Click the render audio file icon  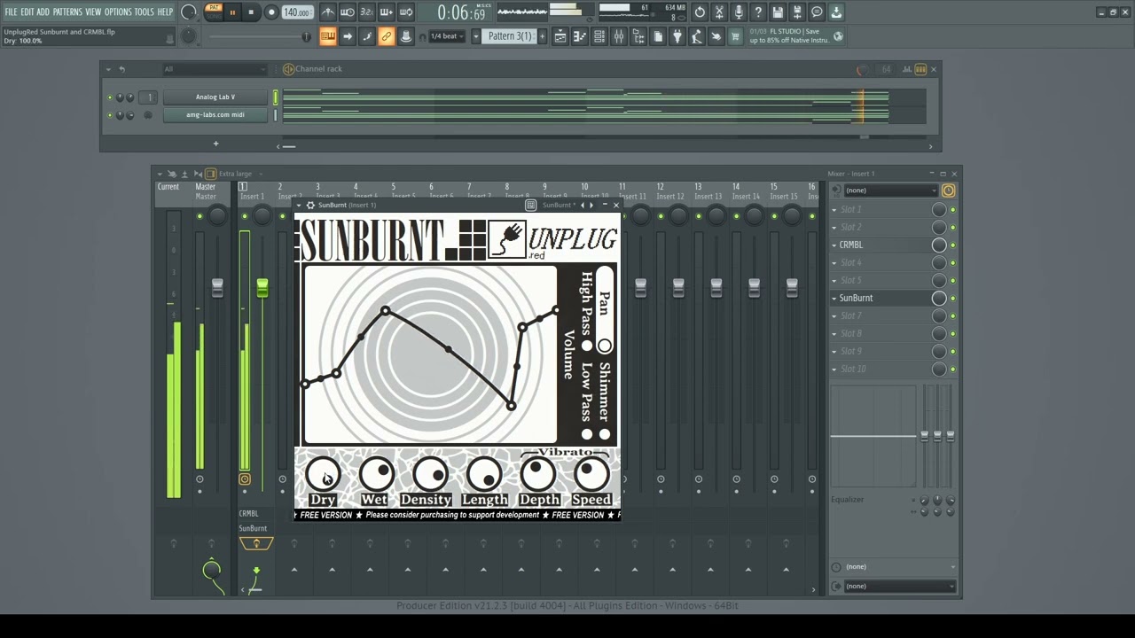pos(797,12)
